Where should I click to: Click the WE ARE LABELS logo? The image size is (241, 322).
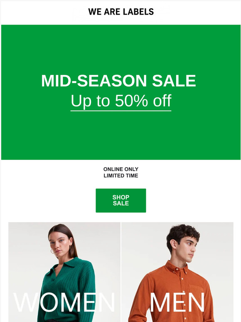click(x=121, y=12)
